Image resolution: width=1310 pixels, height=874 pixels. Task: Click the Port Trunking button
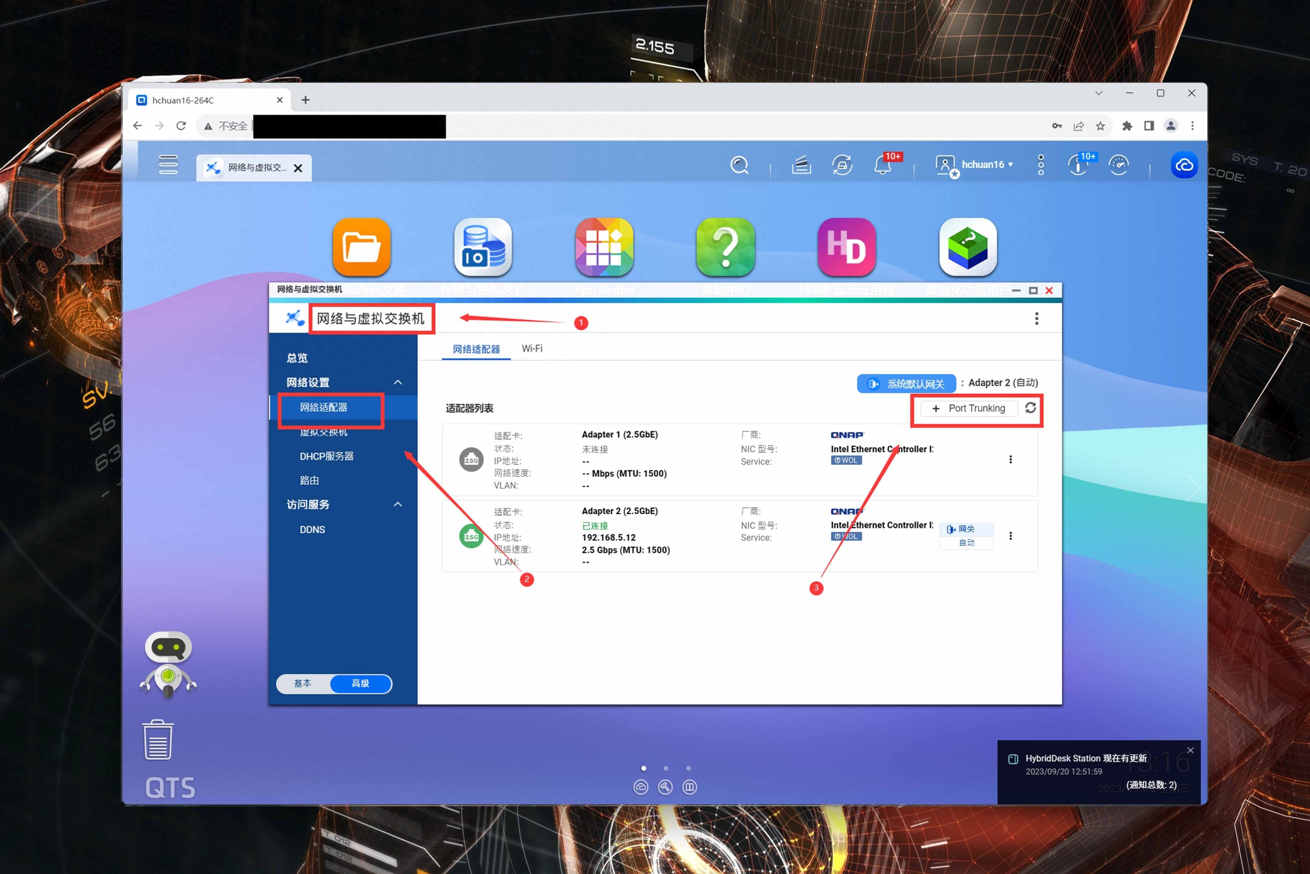pos(969,408)
